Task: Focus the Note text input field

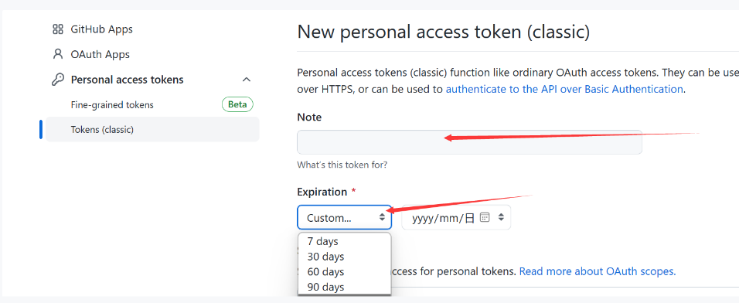Action: (x=469, y=142)
